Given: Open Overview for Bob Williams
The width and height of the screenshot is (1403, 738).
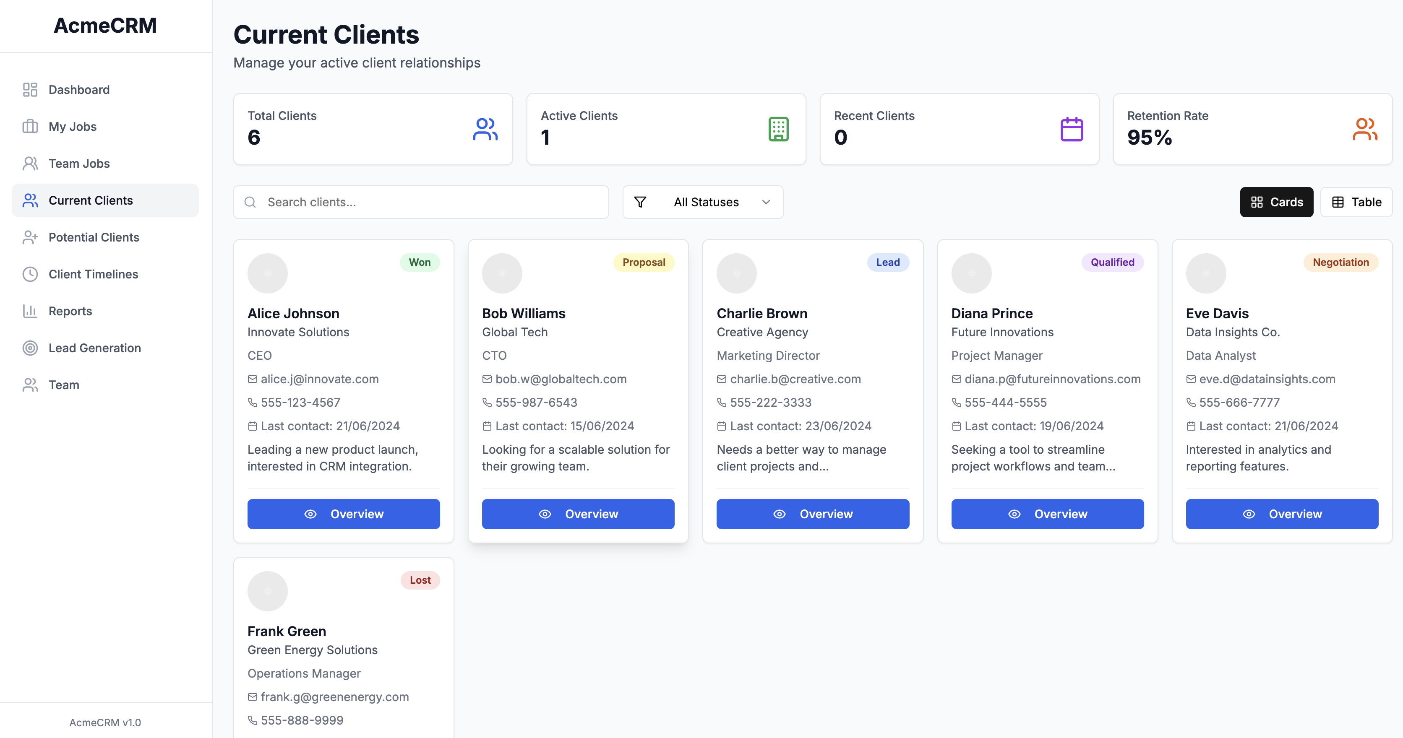Looking at the screenshot, I should (578, 515).
